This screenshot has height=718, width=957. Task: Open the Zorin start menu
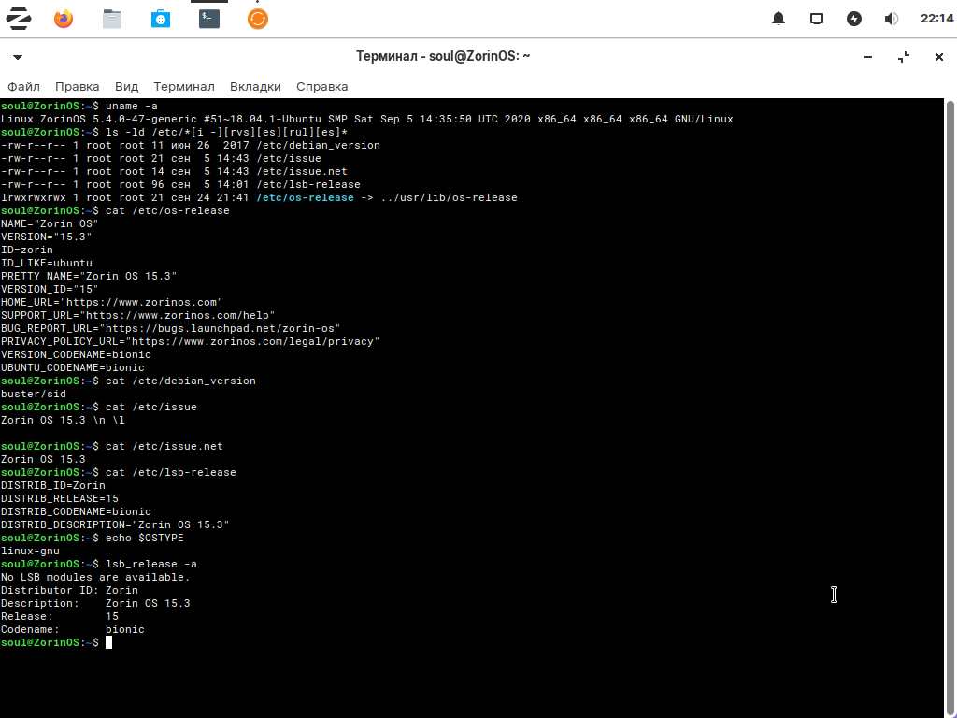[x=19, y=19]
